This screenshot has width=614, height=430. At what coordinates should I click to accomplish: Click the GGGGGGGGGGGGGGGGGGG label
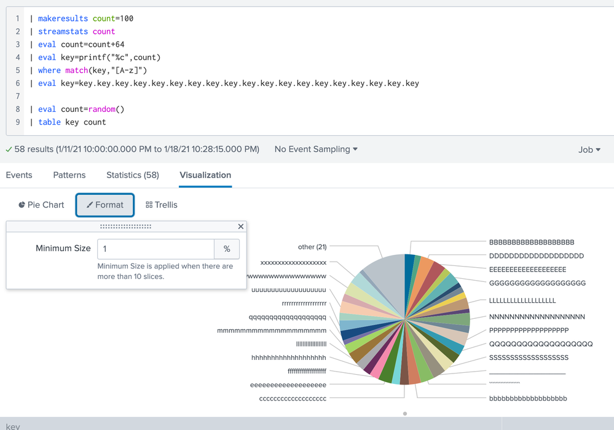537,283
